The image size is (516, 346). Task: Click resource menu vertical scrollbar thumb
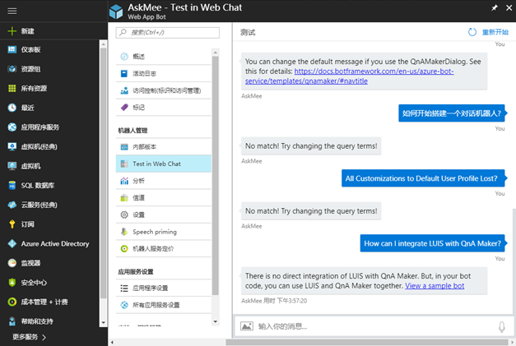216,175
